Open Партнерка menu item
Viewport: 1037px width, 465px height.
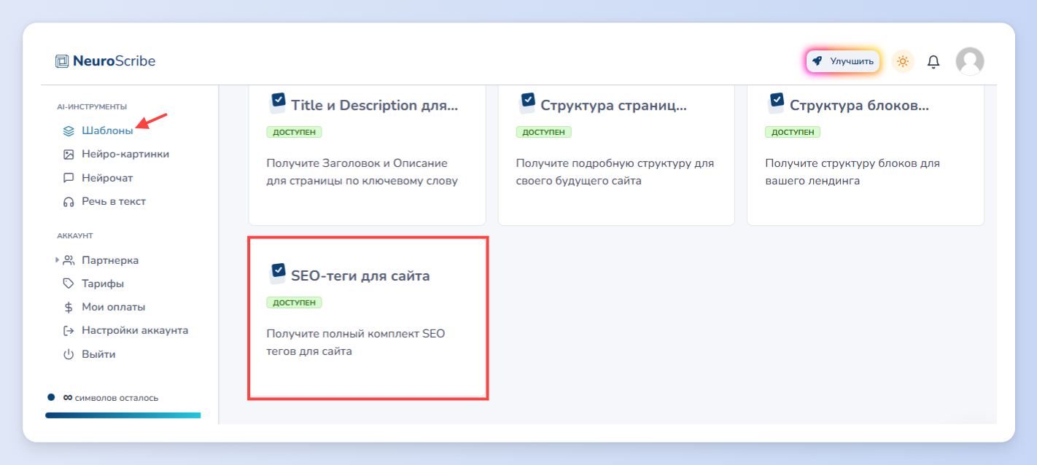(x=110, y=260)
